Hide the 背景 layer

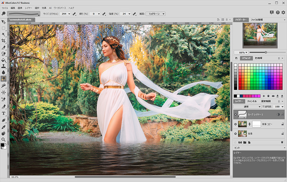point(235,134)
